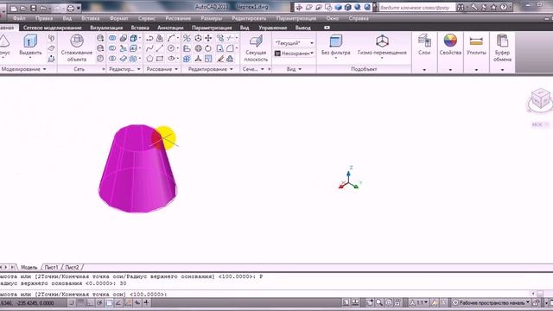Toggle Polar tracking in the status bar

point(100,302)
